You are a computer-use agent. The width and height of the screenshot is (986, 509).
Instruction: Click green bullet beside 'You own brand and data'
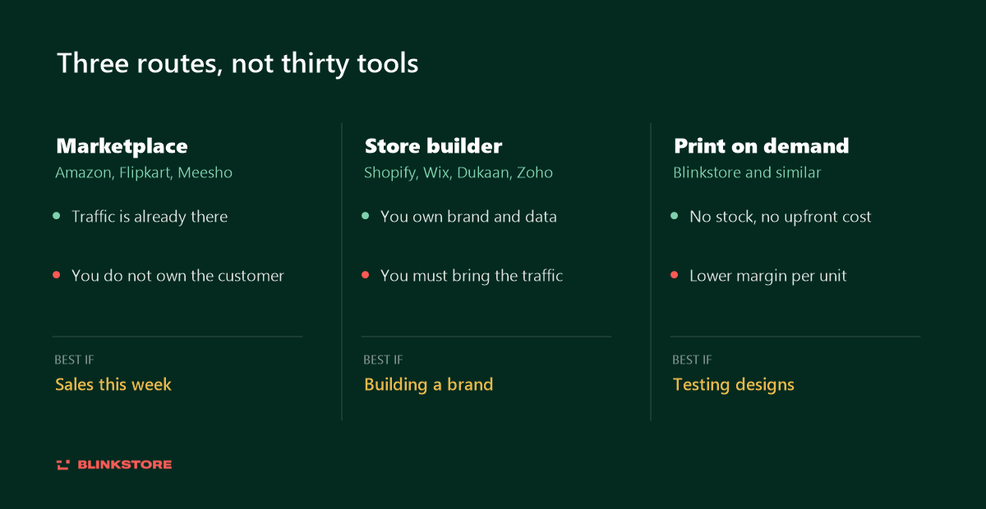click(366, 216)
